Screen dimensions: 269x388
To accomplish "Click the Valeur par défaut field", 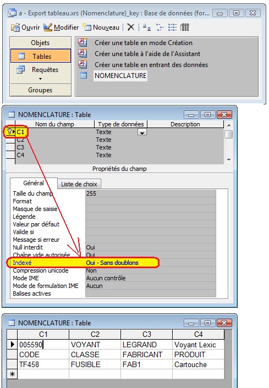I will click(150, 224).
